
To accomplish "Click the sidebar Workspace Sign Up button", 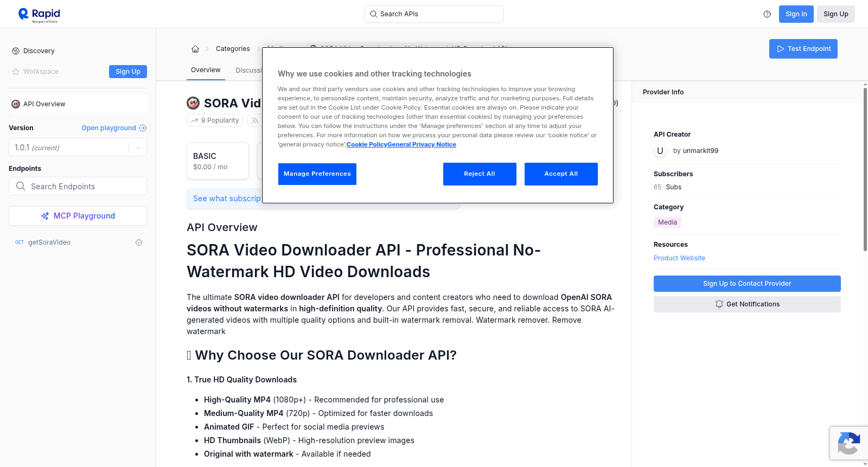I will coord(128,72).
